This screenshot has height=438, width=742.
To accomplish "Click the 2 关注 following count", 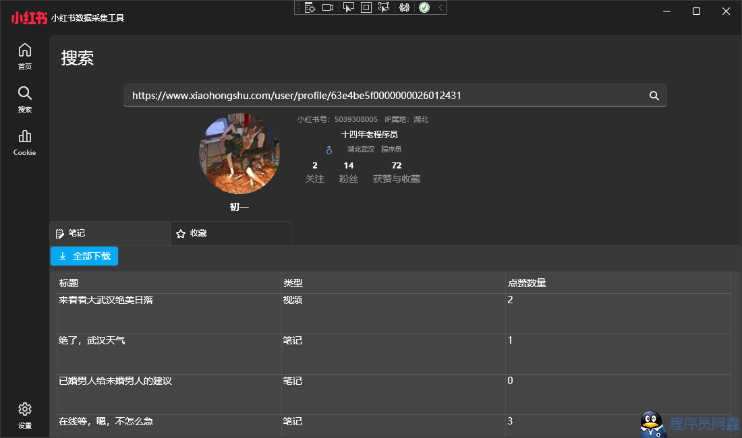I will pyautogui.click(x=315, y=172).
